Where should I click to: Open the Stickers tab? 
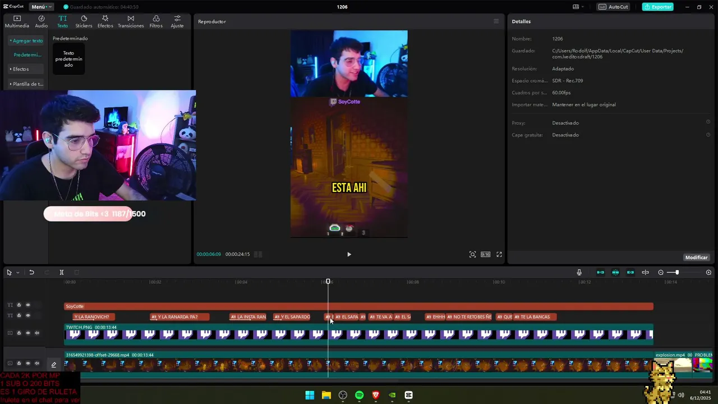coord(84,21)
